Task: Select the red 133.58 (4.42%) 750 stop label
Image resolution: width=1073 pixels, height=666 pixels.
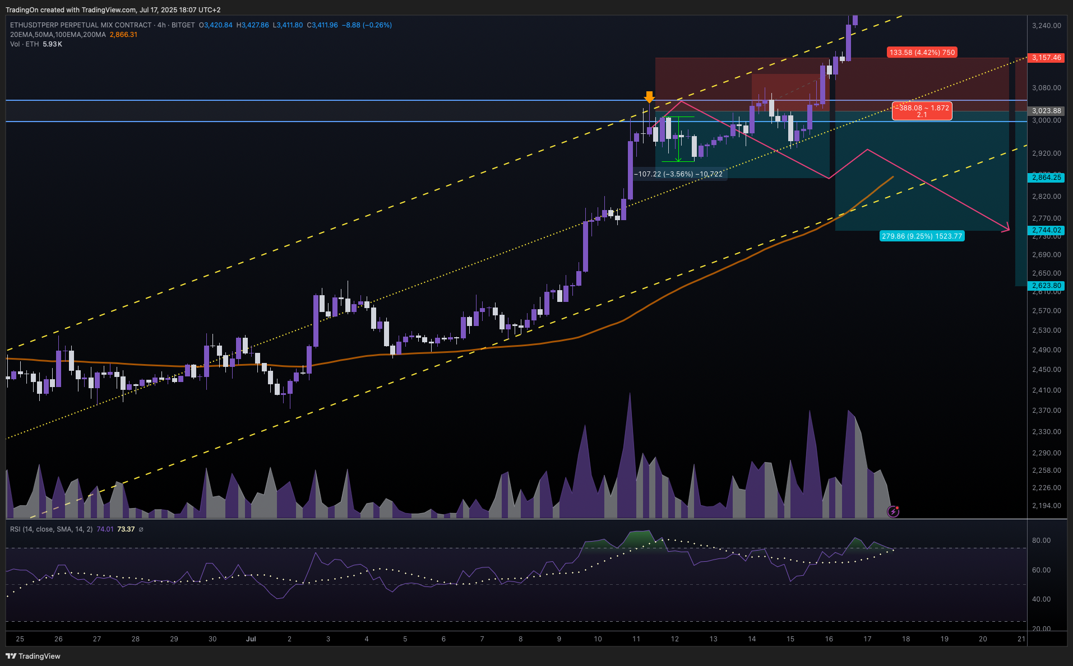Action: click(x=922, y=53)
